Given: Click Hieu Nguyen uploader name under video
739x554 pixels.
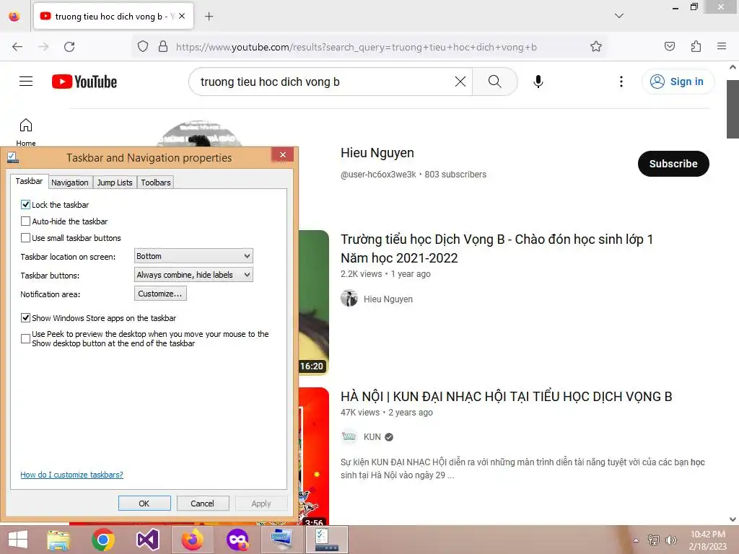Looking at the screenshot, I should click(388, 299).
